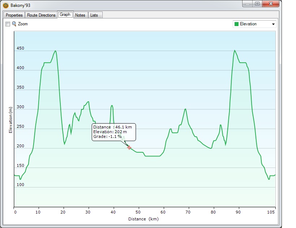296x228 pixels.
Task: Click the red crosshair marker on graph
Action: click(x=129, y=147)
